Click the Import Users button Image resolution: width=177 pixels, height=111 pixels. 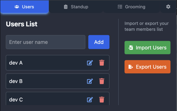[x=147, y=48]
